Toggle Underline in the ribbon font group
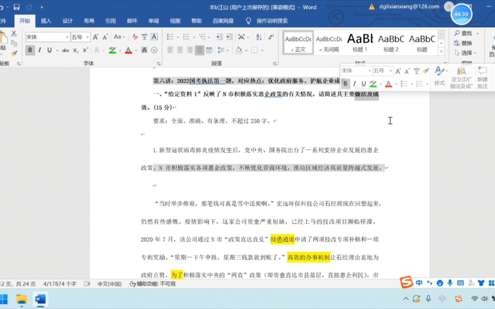The height and width of the screenshot is (309, 495). [49, 50]
